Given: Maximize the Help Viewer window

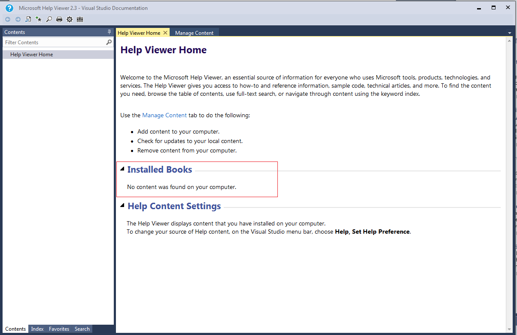Looking at the screenshot, I should (x=494, y=7).
